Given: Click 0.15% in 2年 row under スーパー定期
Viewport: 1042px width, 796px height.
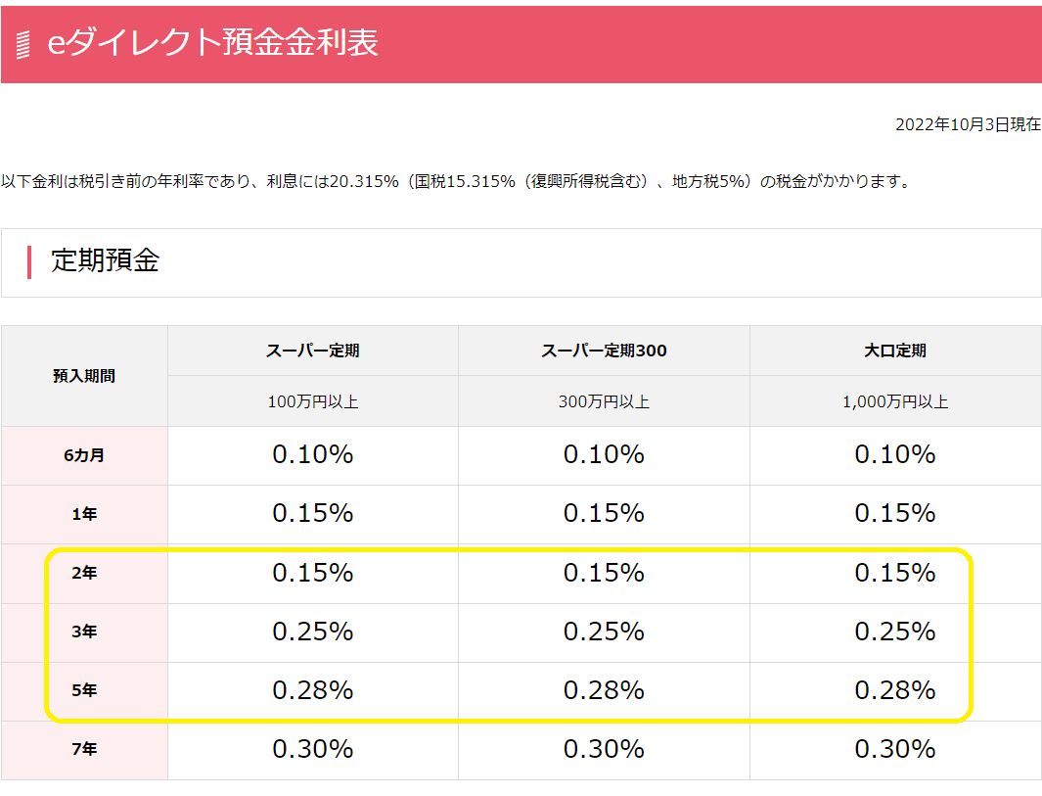Looking at the screenshot, I should [313, 573].
